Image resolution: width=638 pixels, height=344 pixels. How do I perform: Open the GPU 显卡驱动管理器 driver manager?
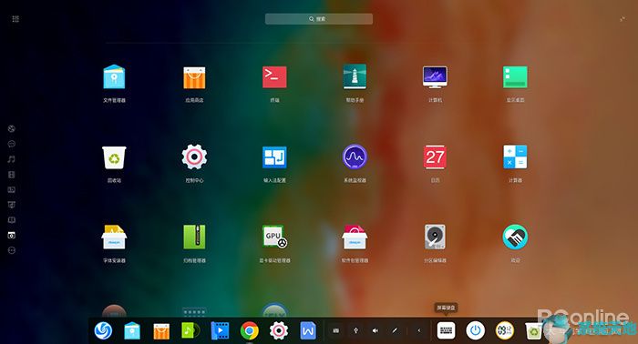(274, 237)
